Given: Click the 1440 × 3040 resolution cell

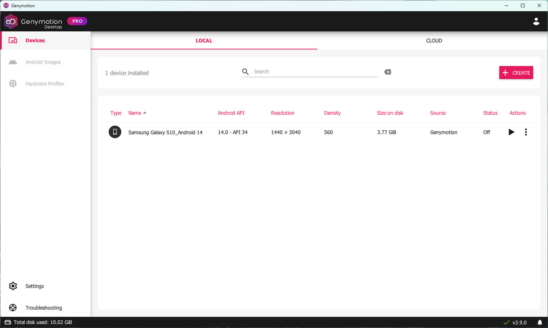Looking at the screenshot, I should point(286,132).
